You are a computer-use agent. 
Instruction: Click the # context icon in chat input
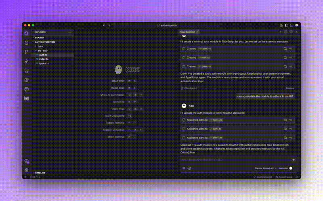[184, 168]
